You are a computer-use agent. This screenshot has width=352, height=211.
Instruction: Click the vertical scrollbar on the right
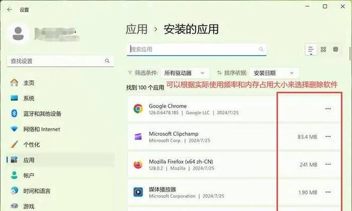click(x=350, y=54)
